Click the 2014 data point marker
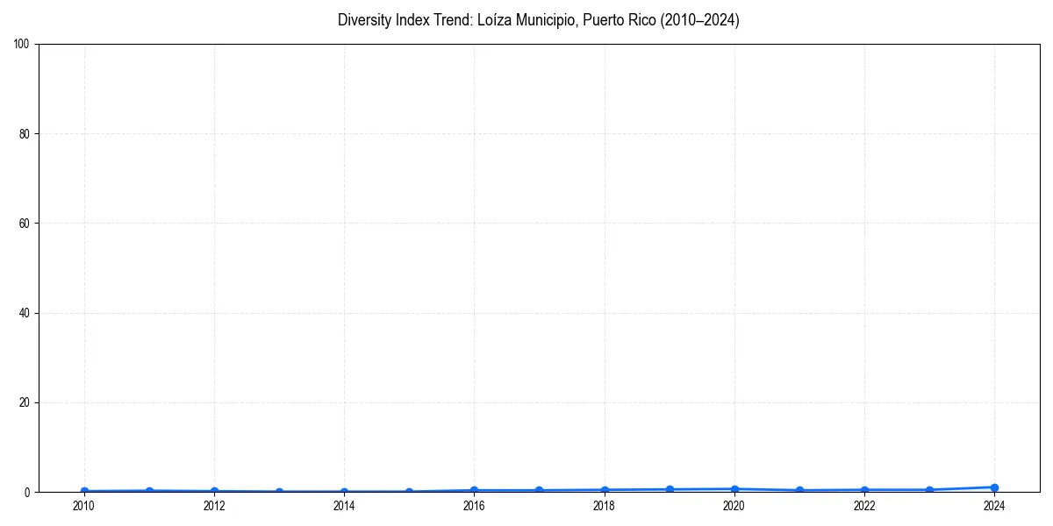Image resolution: width=1053 pixels, height=526 pixels. point(343,491)
